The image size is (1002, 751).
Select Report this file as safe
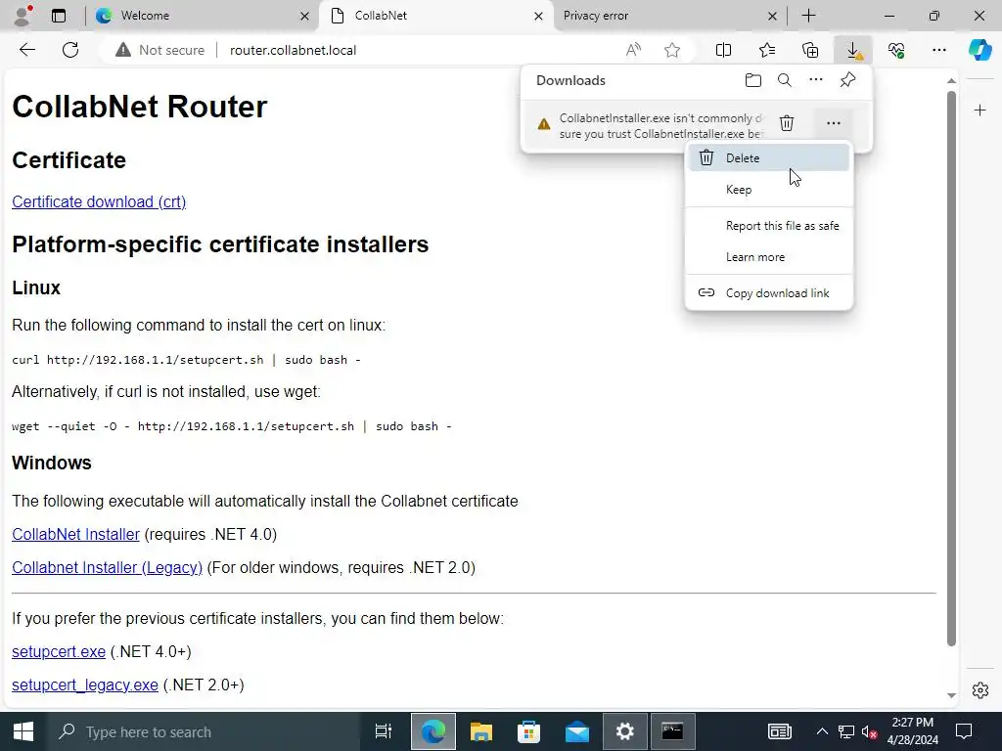click(769, 226)
